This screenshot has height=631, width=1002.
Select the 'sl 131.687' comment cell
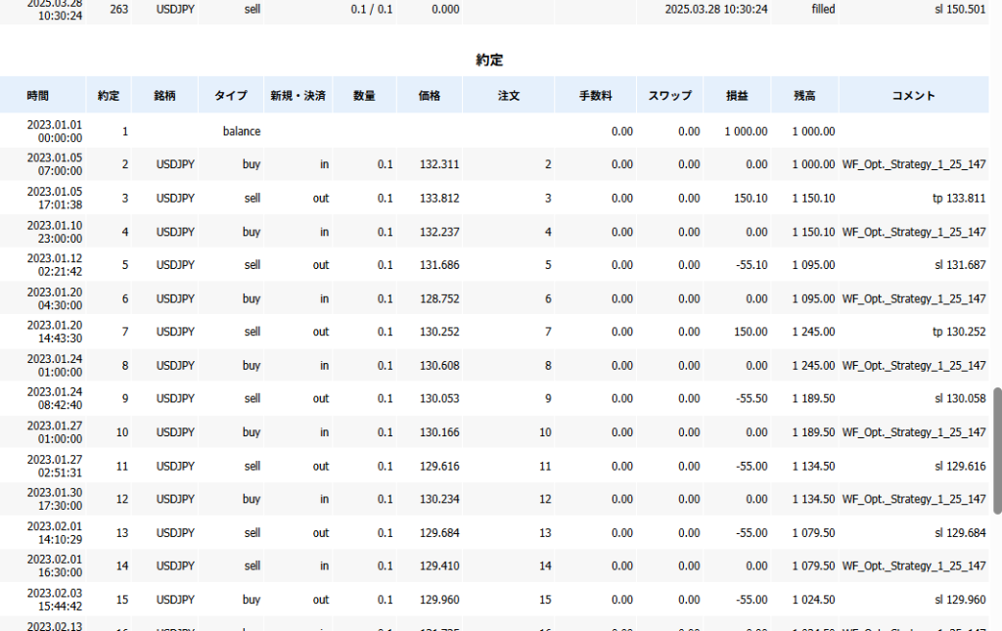(960, 265)
